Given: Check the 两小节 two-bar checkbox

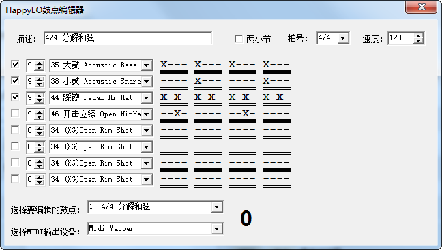Looking at the screenshot, I should [x=239, y=39].
